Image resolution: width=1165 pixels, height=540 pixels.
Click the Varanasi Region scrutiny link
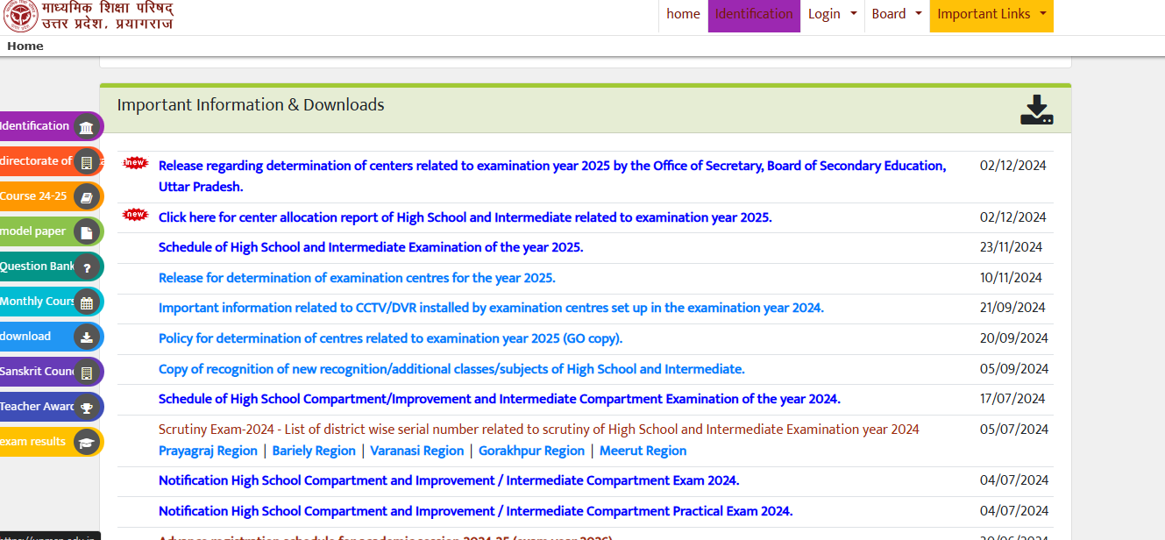click(x=416, y=451)
